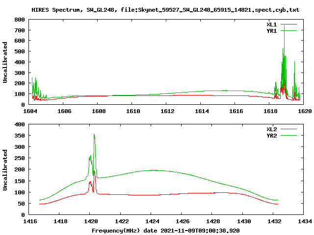This screenshot has width=314, height=235.
Task: Click the 1420 frequency tick label
Action: [x=91, y=221]
